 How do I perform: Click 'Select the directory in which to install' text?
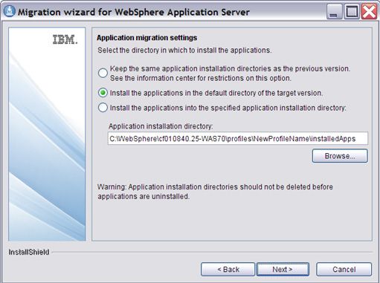tap(184, 50)
